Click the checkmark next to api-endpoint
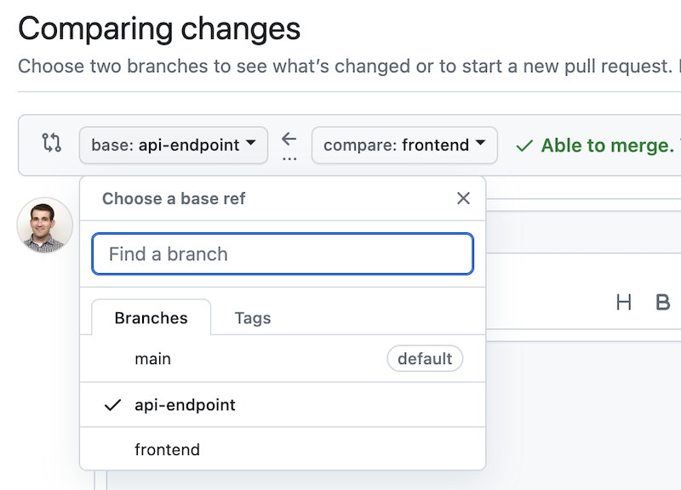The image size is (681, 490). 112,405
